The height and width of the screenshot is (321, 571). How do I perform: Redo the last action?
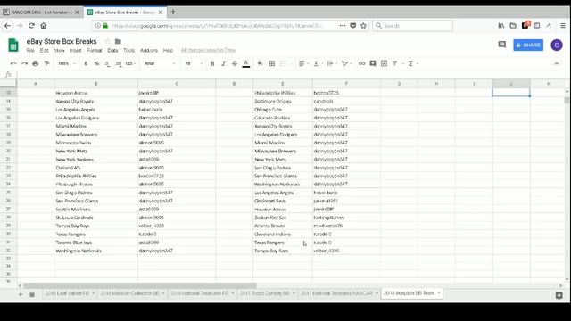(24, 63)
